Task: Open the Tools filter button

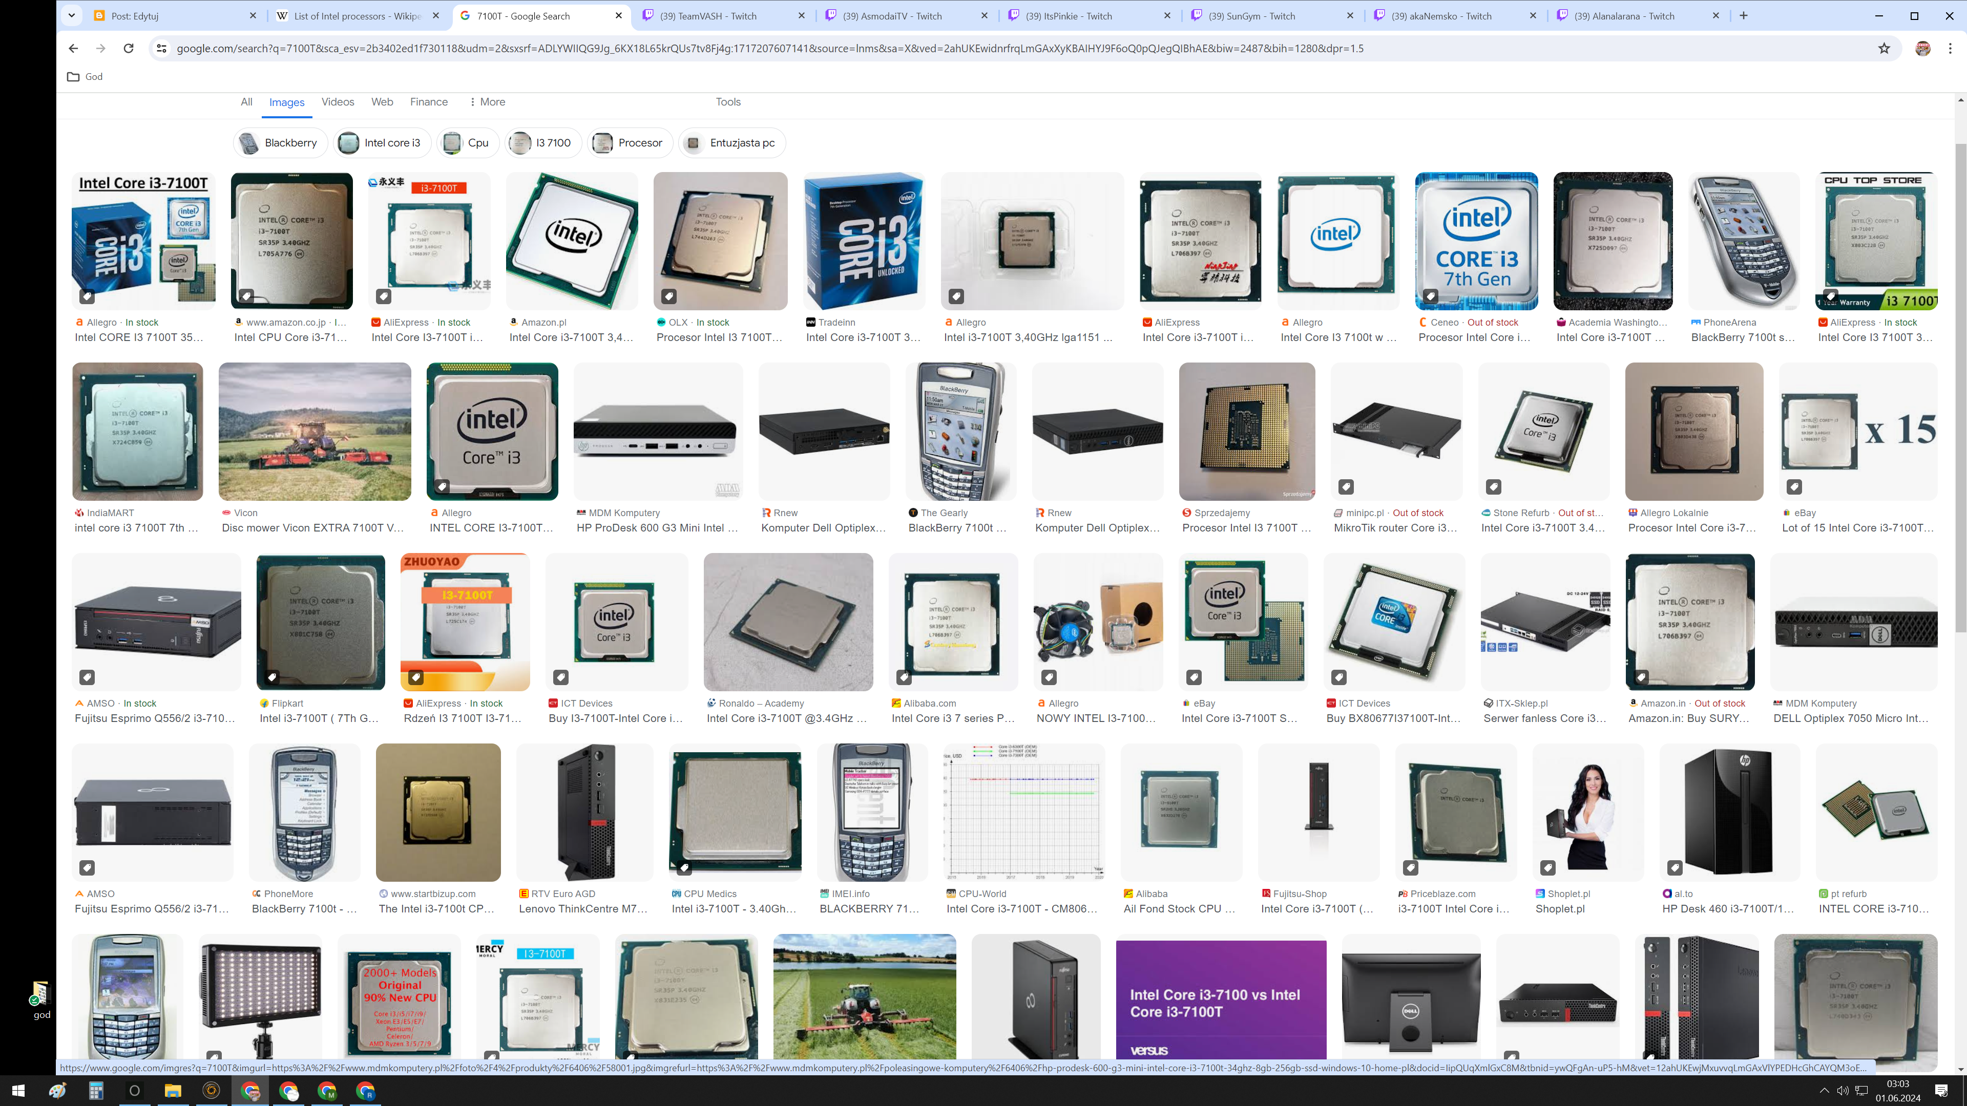Action: pos(728,101)
